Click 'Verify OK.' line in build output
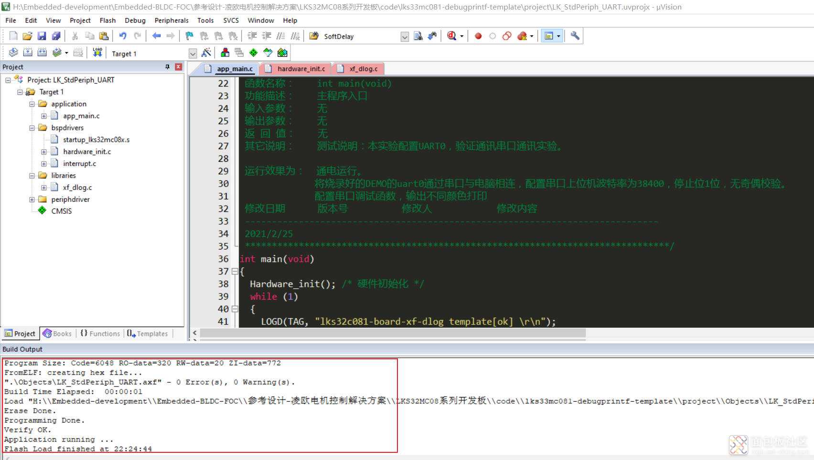The image size is (814, 460). tap(27, 430)
